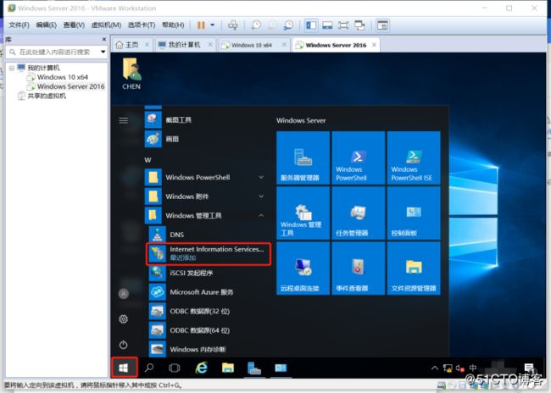This screenshot has width=551, height=393.
Task: Show hidden tray icons chevron
Action: point(435,368)
